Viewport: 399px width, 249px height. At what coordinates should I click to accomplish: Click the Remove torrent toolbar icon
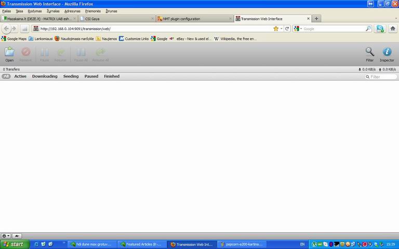click(x=25, y=54)
